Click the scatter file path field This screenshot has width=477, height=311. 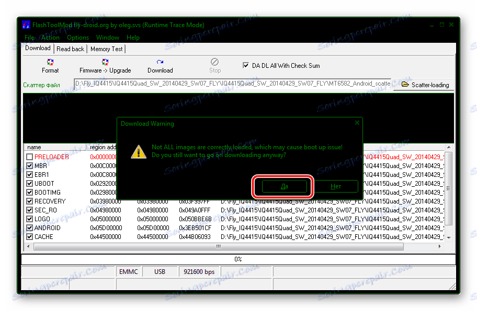pos(233,83)
